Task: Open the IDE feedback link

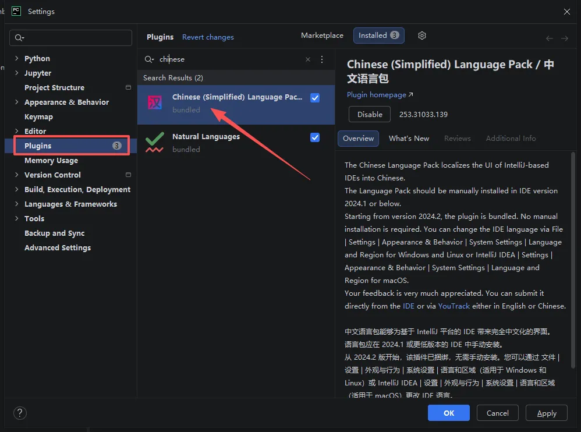Action: click(x=408, y=306)
